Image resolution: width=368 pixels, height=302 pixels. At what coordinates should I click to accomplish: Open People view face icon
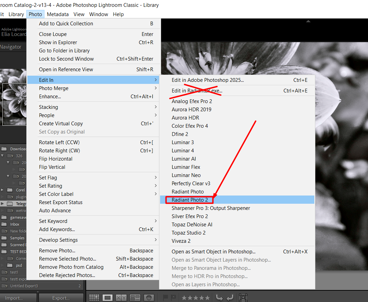(149, 298)
